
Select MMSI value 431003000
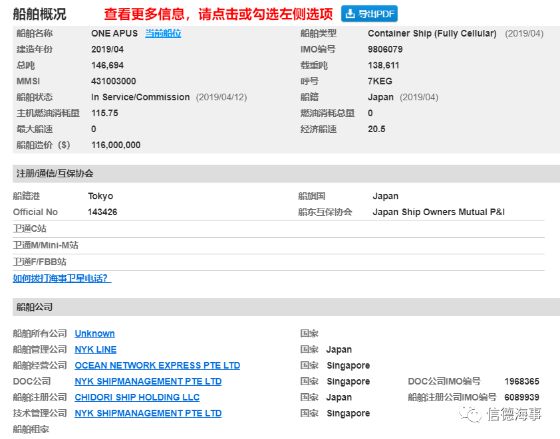click(113, 81)
